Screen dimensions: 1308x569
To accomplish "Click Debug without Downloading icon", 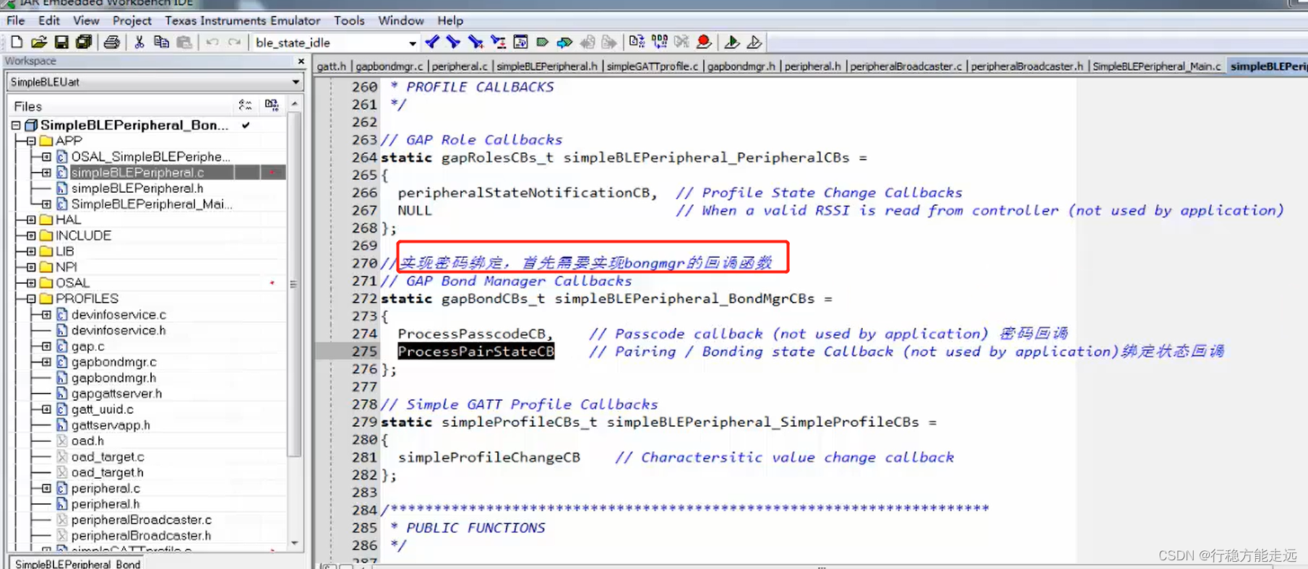I will click(754, 43).
